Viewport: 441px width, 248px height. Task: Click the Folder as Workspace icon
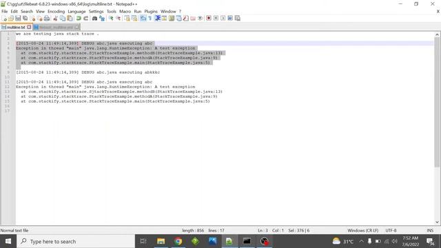point(193,19)
